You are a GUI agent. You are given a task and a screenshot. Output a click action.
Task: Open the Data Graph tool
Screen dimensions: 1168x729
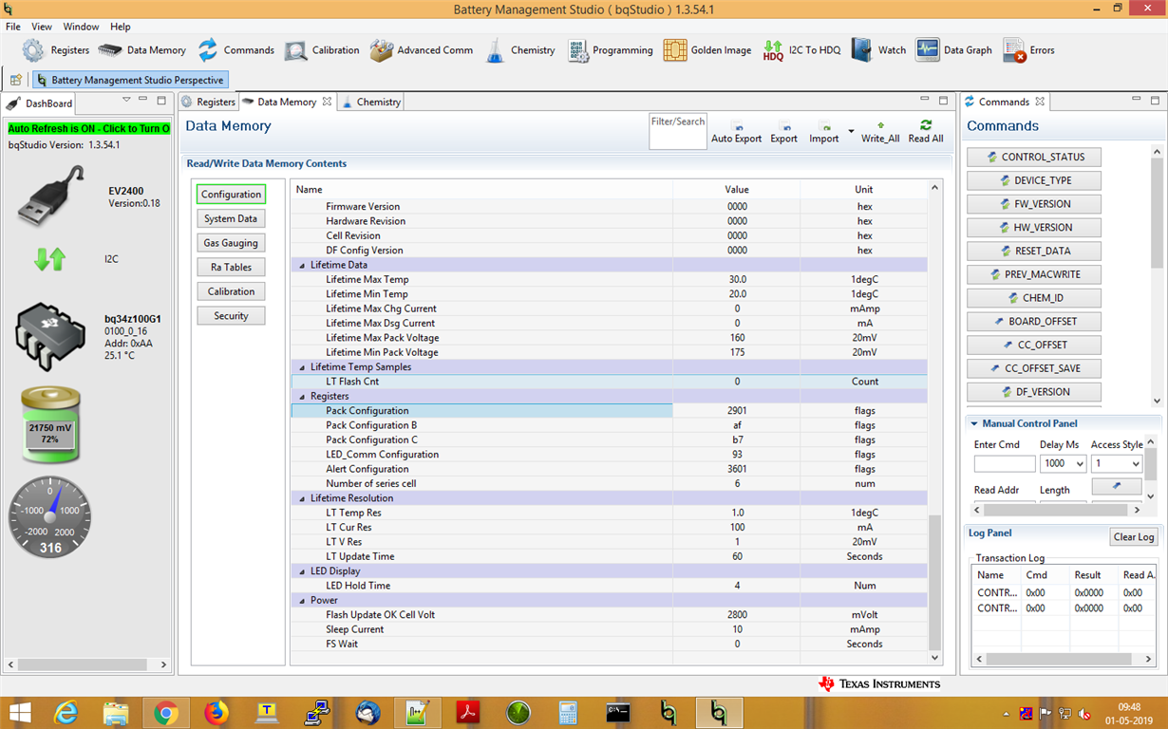928,50
